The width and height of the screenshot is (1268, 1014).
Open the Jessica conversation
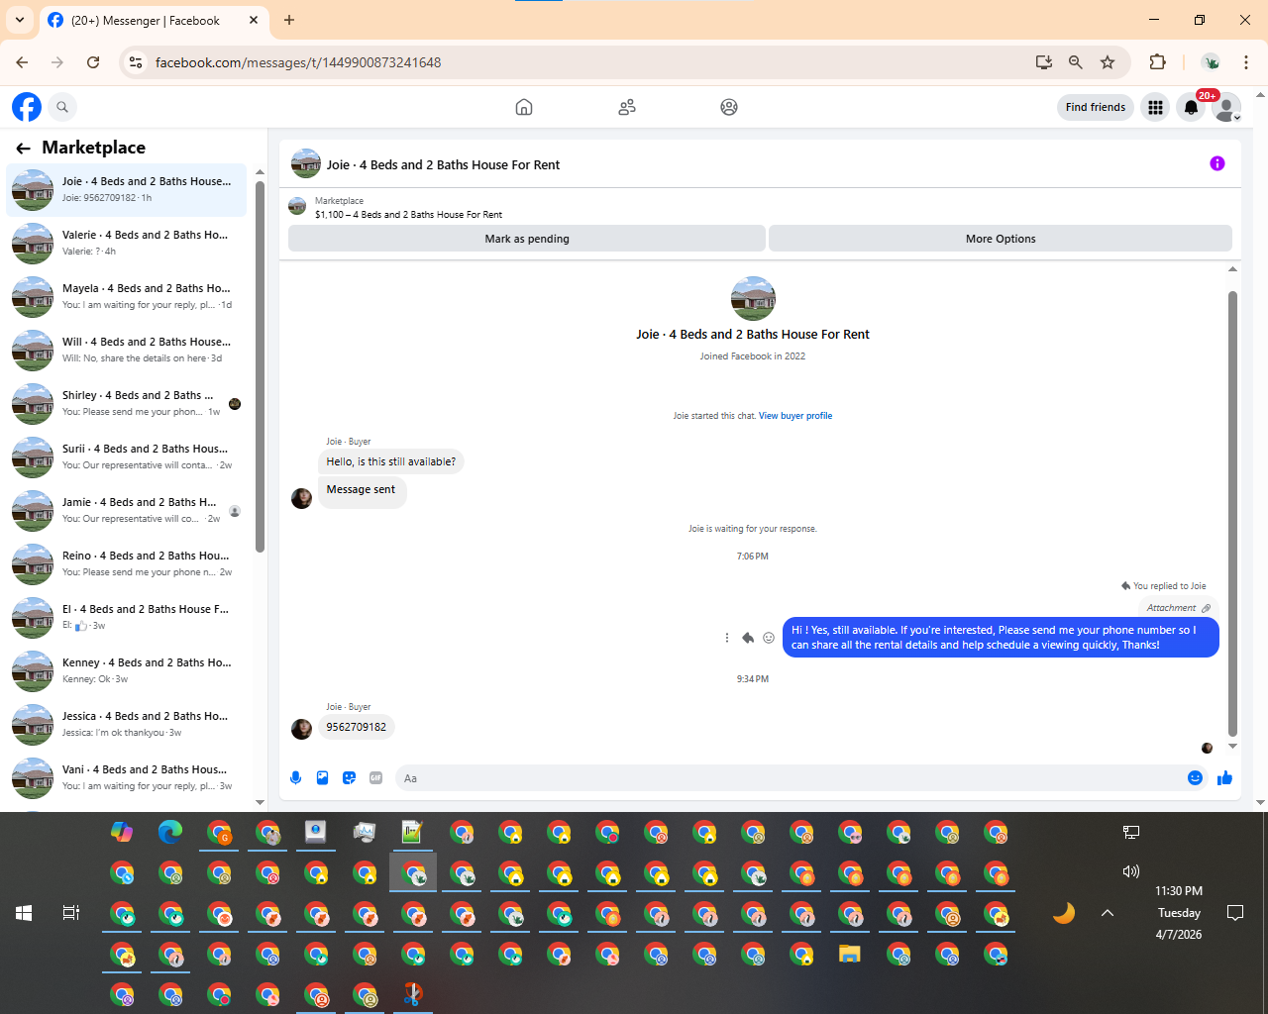pos(127,724)
